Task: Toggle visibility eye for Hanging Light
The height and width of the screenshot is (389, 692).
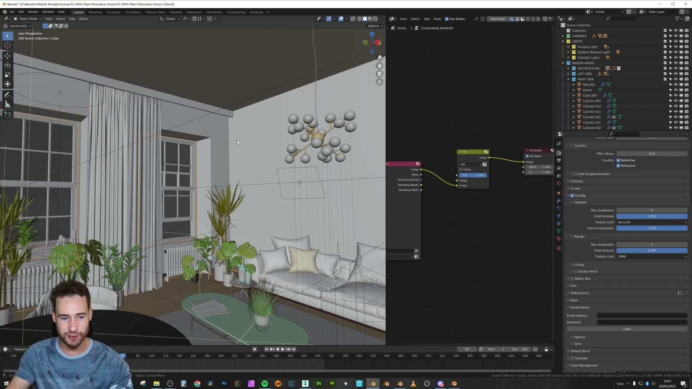Action: [676, 47]
